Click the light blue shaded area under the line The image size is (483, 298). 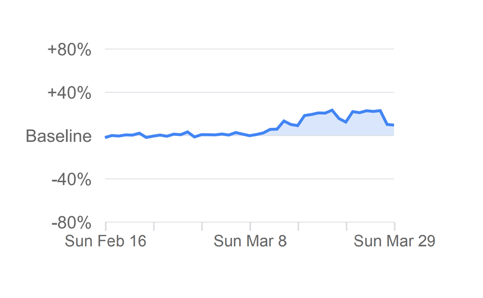click(338, 127)
